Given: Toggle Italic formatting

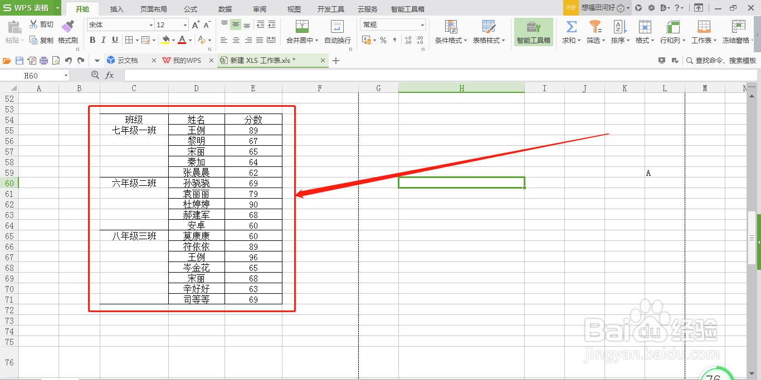Looking at the screenshot, I should click(x=104, y=40).
